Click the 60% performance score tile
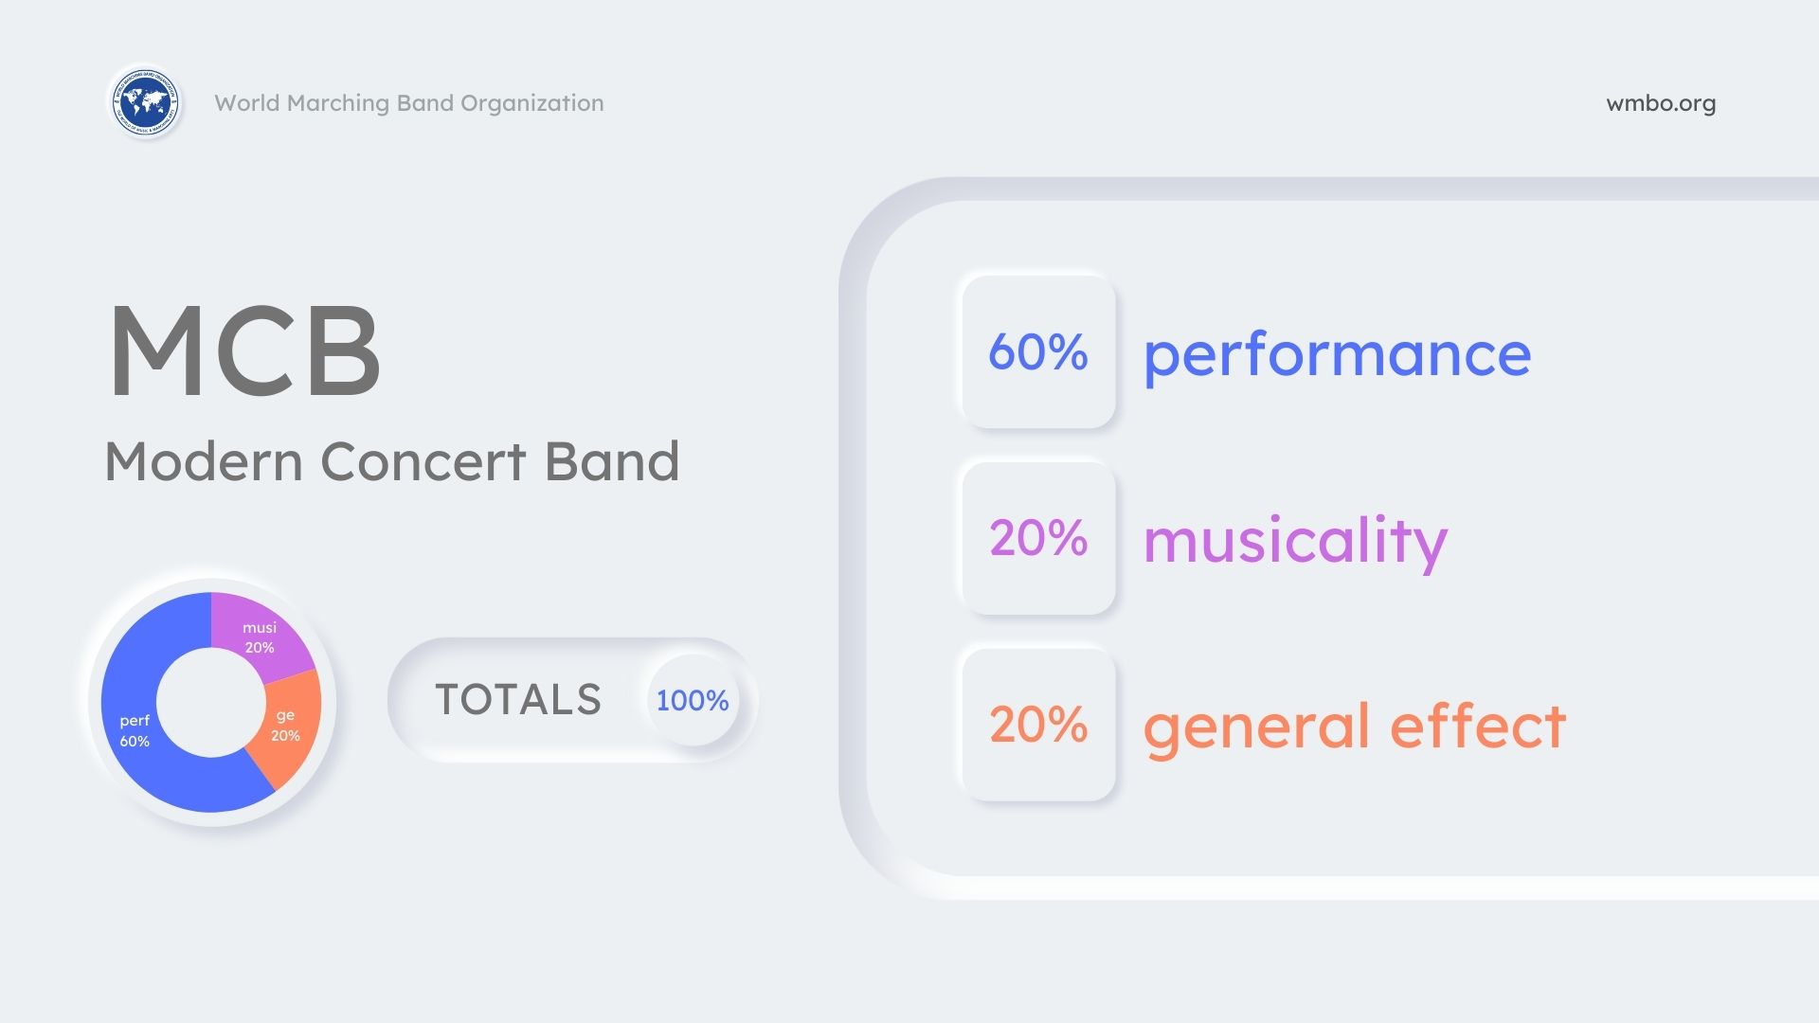Image resolution: width=1819 pixels, height=1023 pixels. tap(1038, 351)
